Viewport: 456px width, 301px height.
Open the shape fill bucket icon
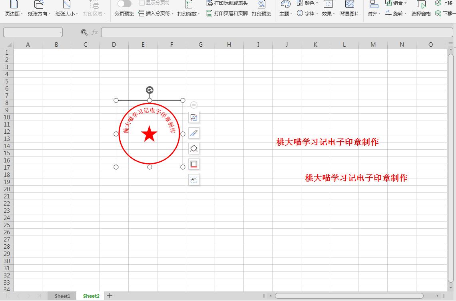194,149
